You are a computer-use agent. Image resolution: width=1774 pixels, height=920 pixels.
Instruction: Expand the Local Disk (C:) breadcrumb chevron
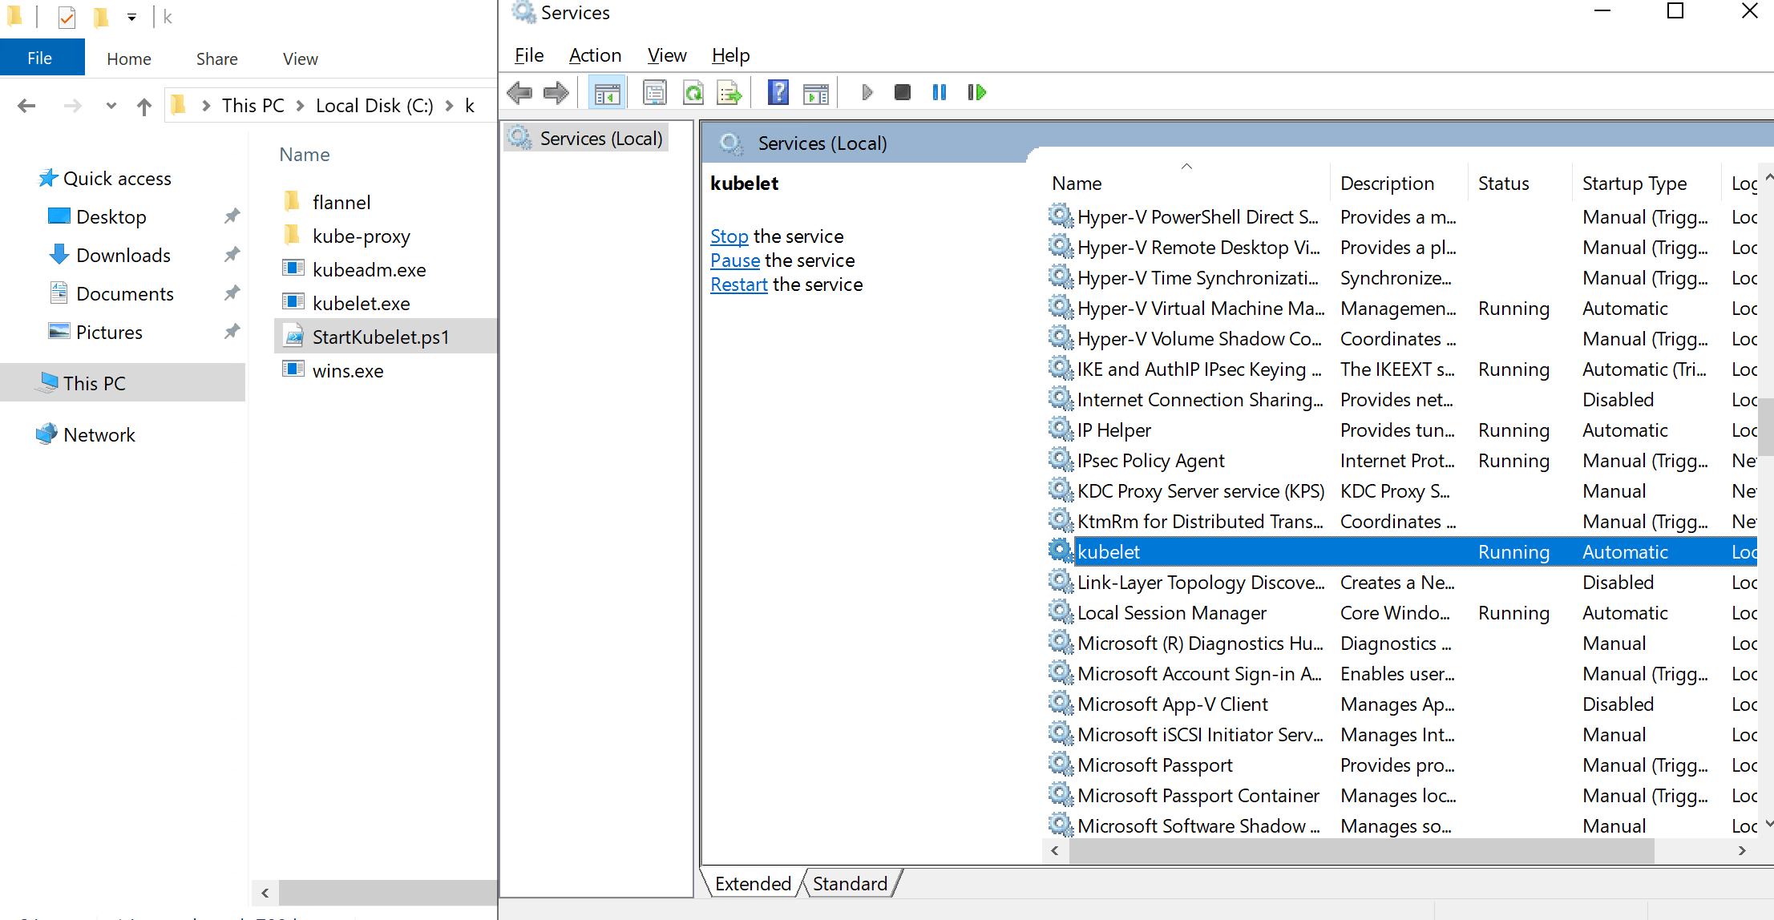click(449, 106)
